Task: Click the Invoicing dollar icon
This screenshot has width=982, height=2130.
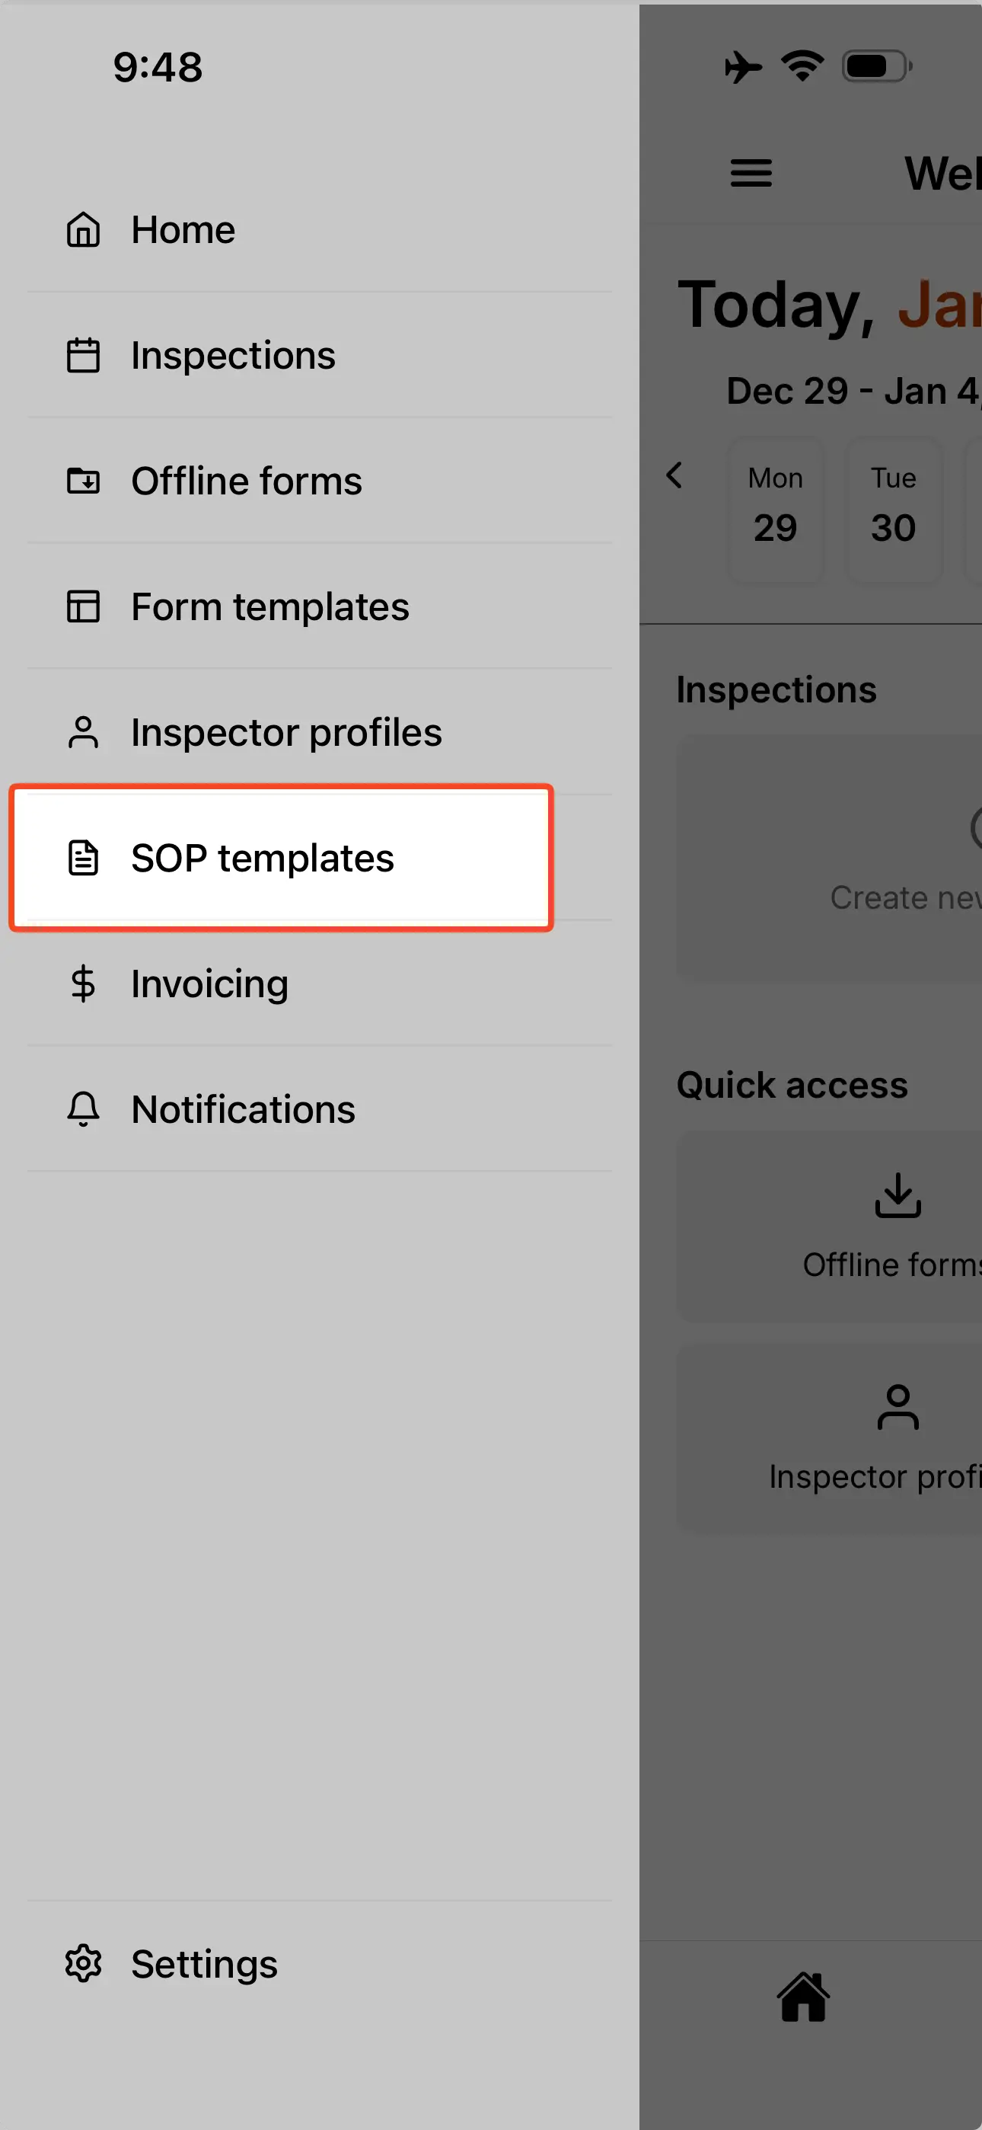Action: (x=83, y=984)
